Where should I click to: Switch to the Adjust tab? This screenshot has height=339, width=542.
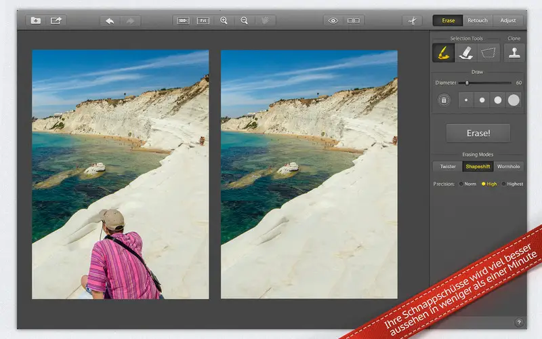pyautogui.click(x=507, y=21)
